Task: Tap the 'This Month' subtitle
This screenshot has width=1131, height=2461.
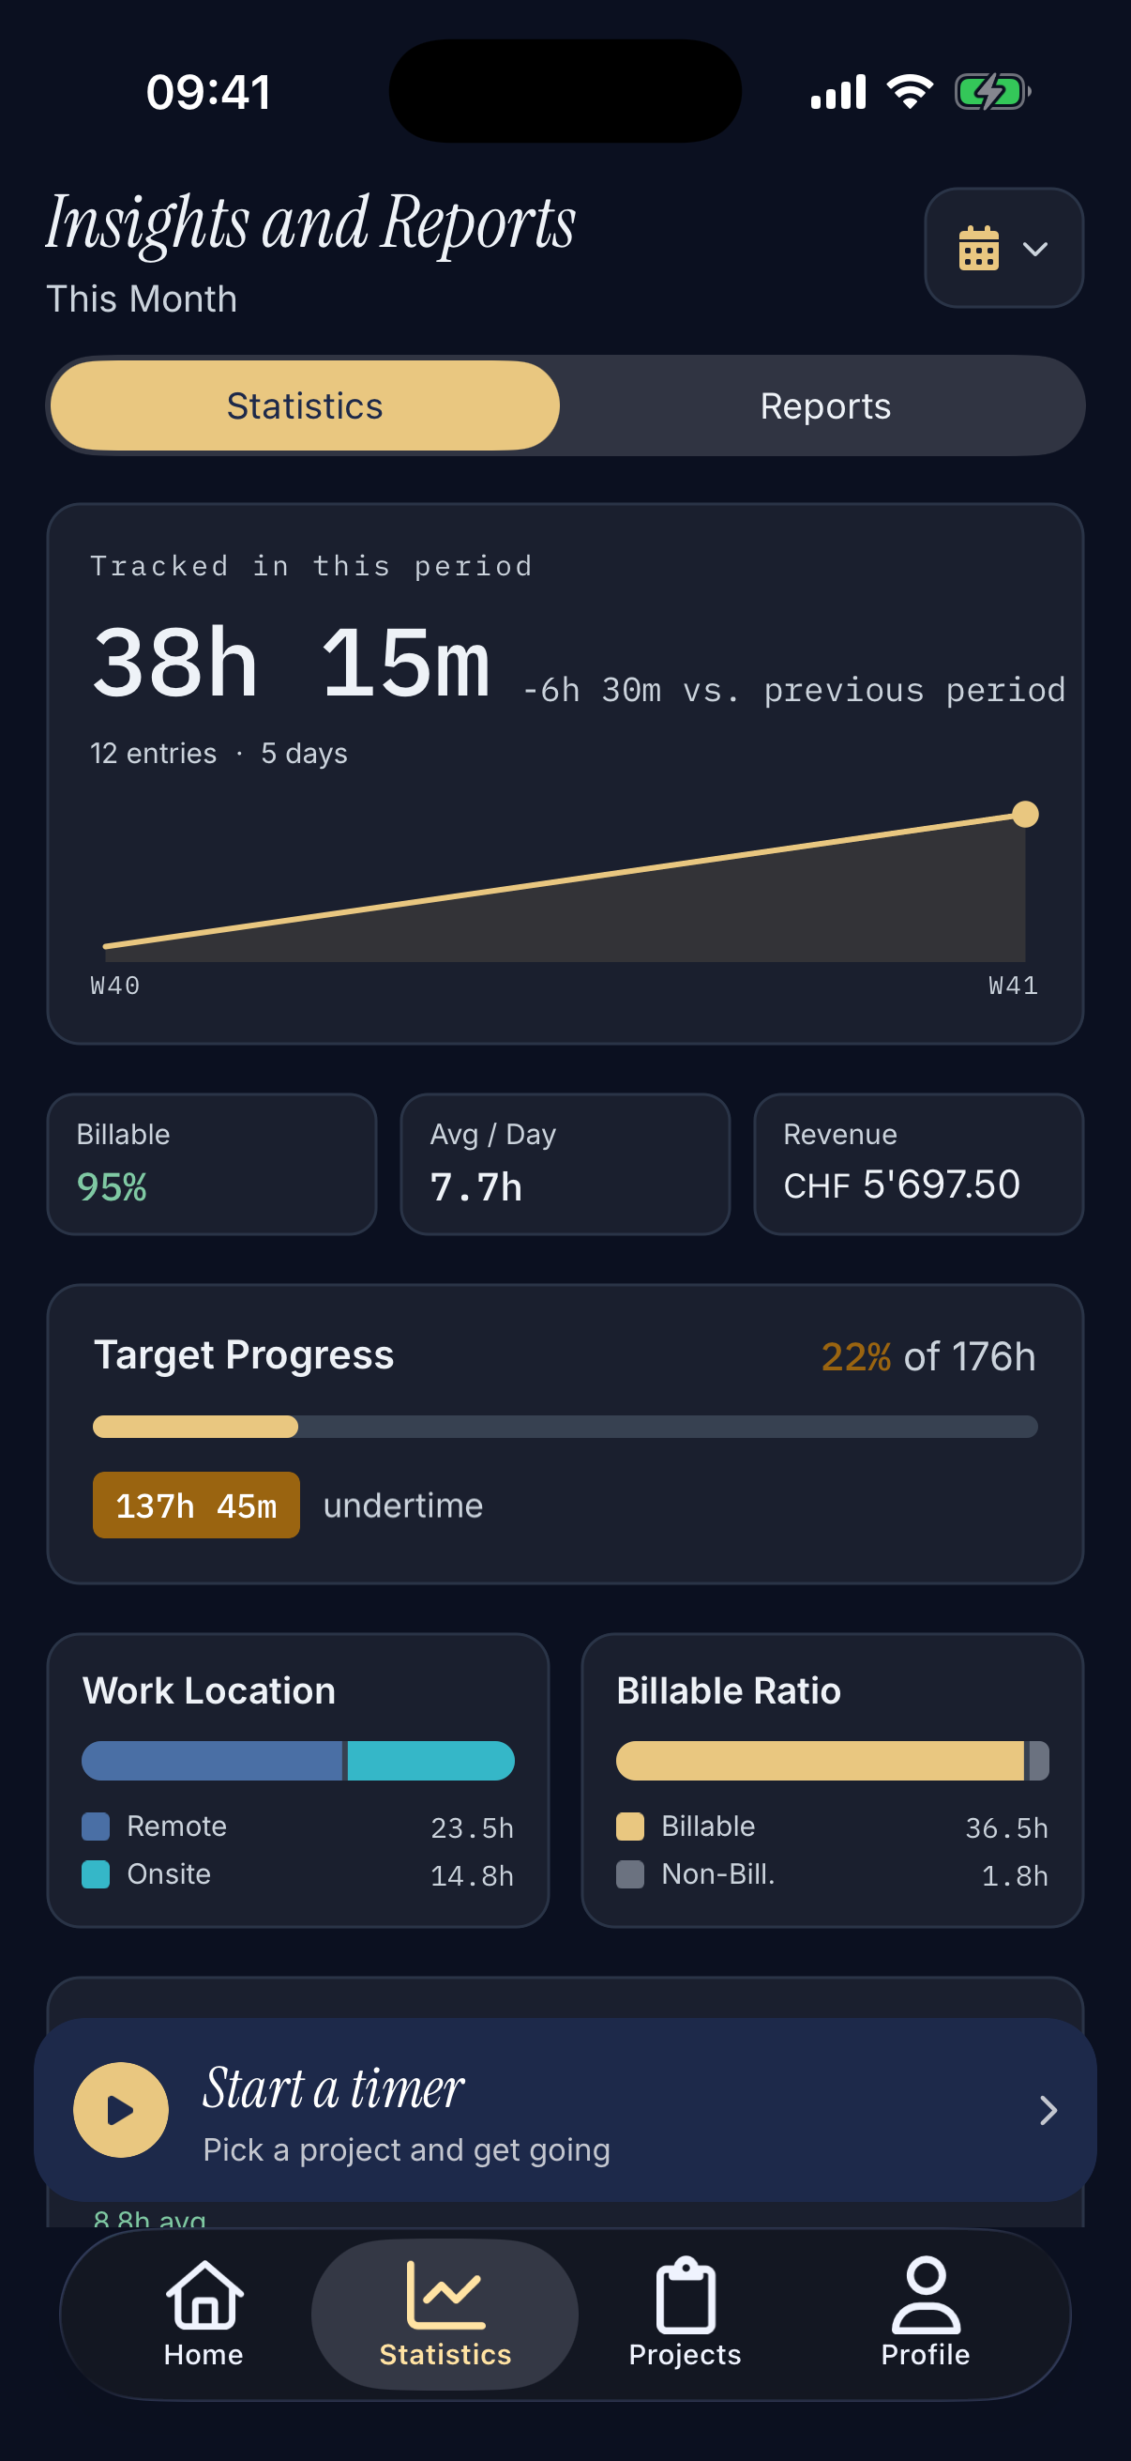Action: click(142, 299)
